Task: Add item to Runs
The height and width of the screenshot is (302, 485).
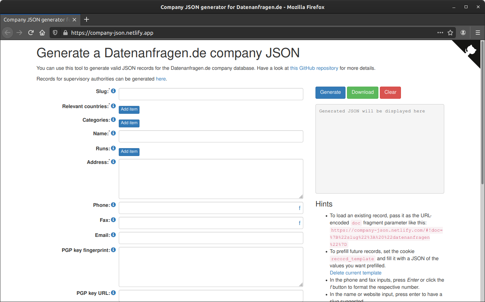Action: pos(129,152)
